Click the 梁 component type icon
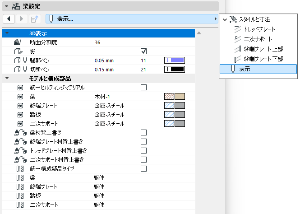This screenshot has height=214, width=300. [20, 177]
